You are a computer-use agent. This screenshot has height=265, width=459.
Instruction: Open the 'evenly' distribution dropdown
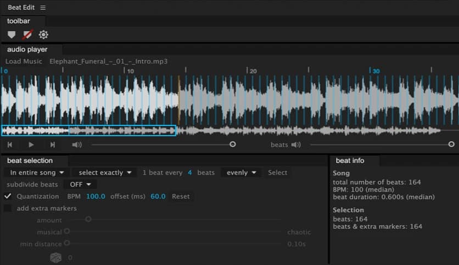tap(241, 172)
